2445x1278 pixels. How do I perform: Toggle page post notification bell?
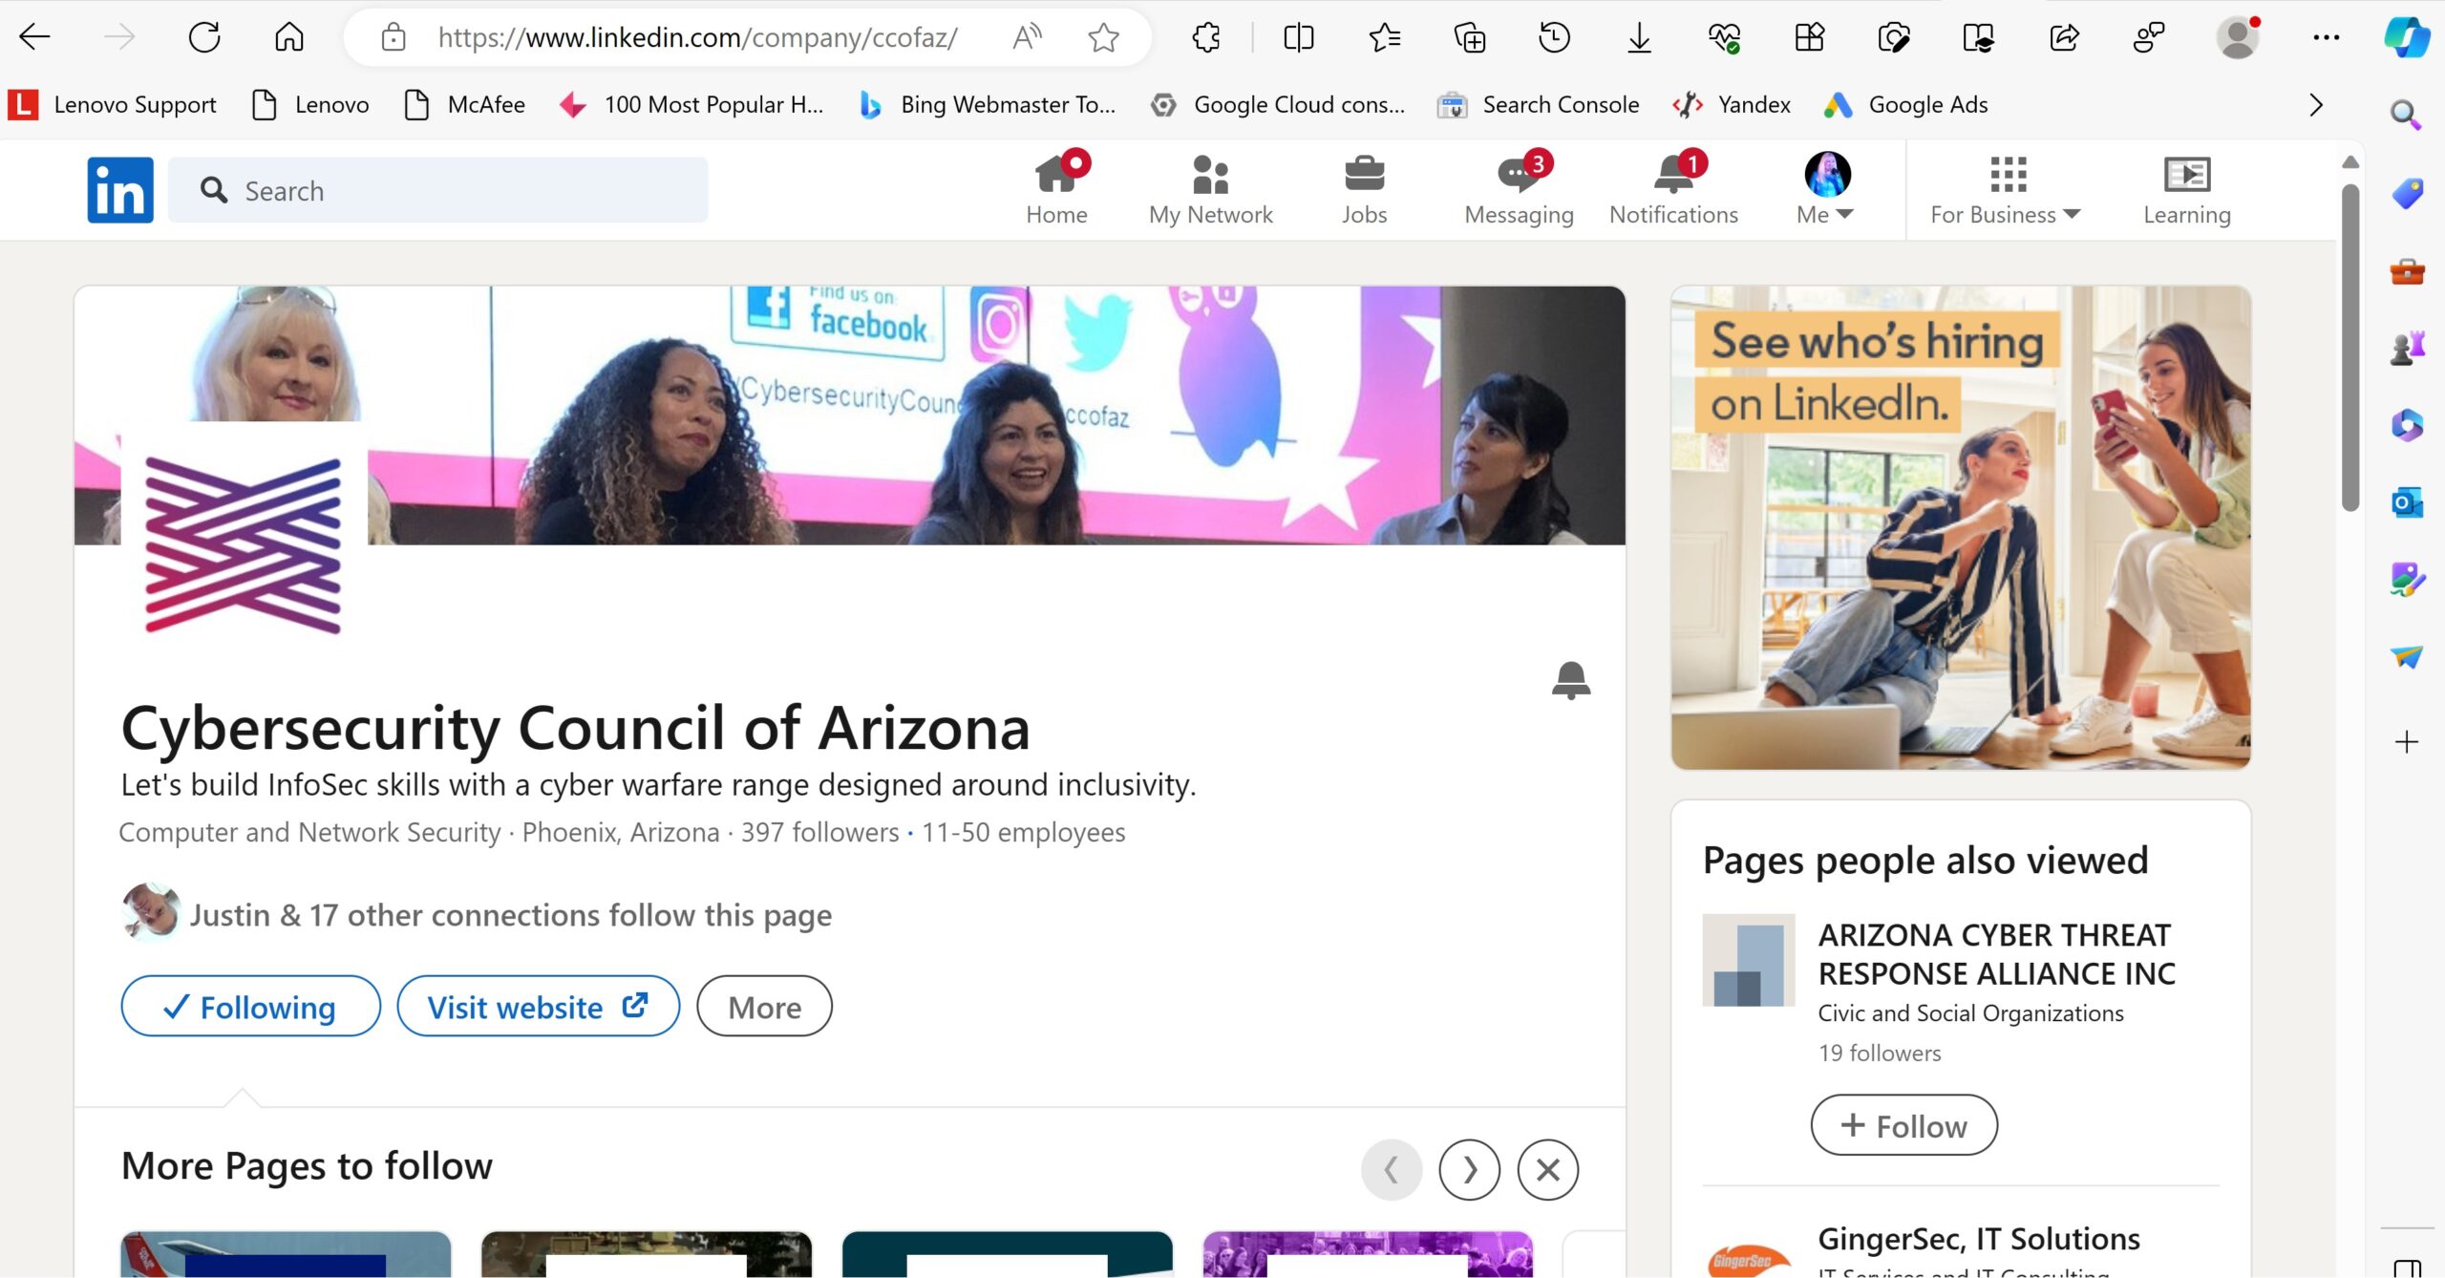point(1571,680)
